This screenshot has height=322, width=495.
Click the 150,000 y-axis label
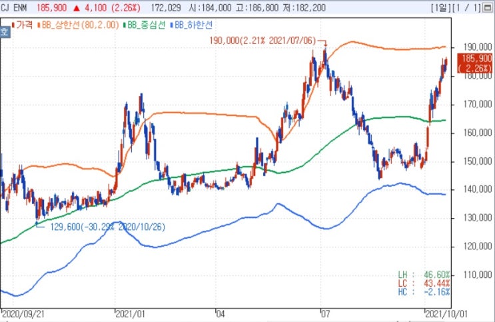[478, 161]
